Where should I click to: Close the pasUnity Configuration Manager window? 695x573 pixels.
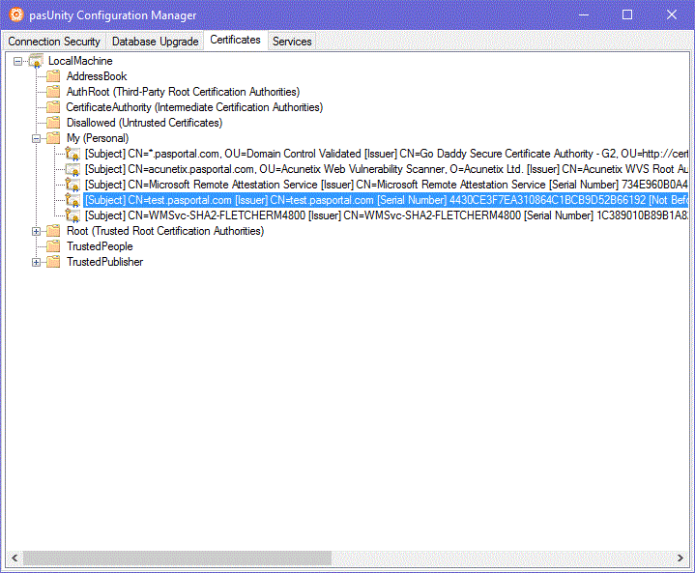pyautogui.click(x=671, y=14)
